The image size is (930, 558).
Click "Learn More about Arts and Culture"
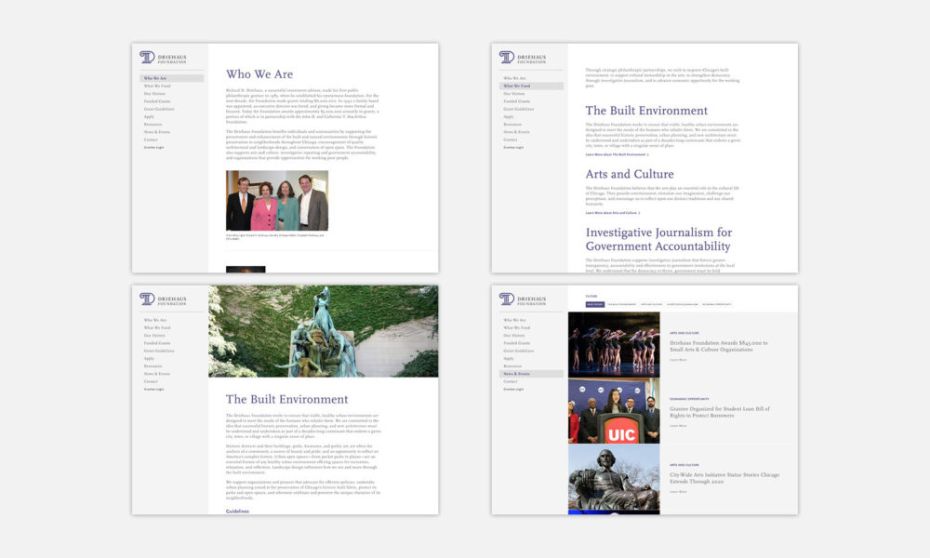point(612,212)
